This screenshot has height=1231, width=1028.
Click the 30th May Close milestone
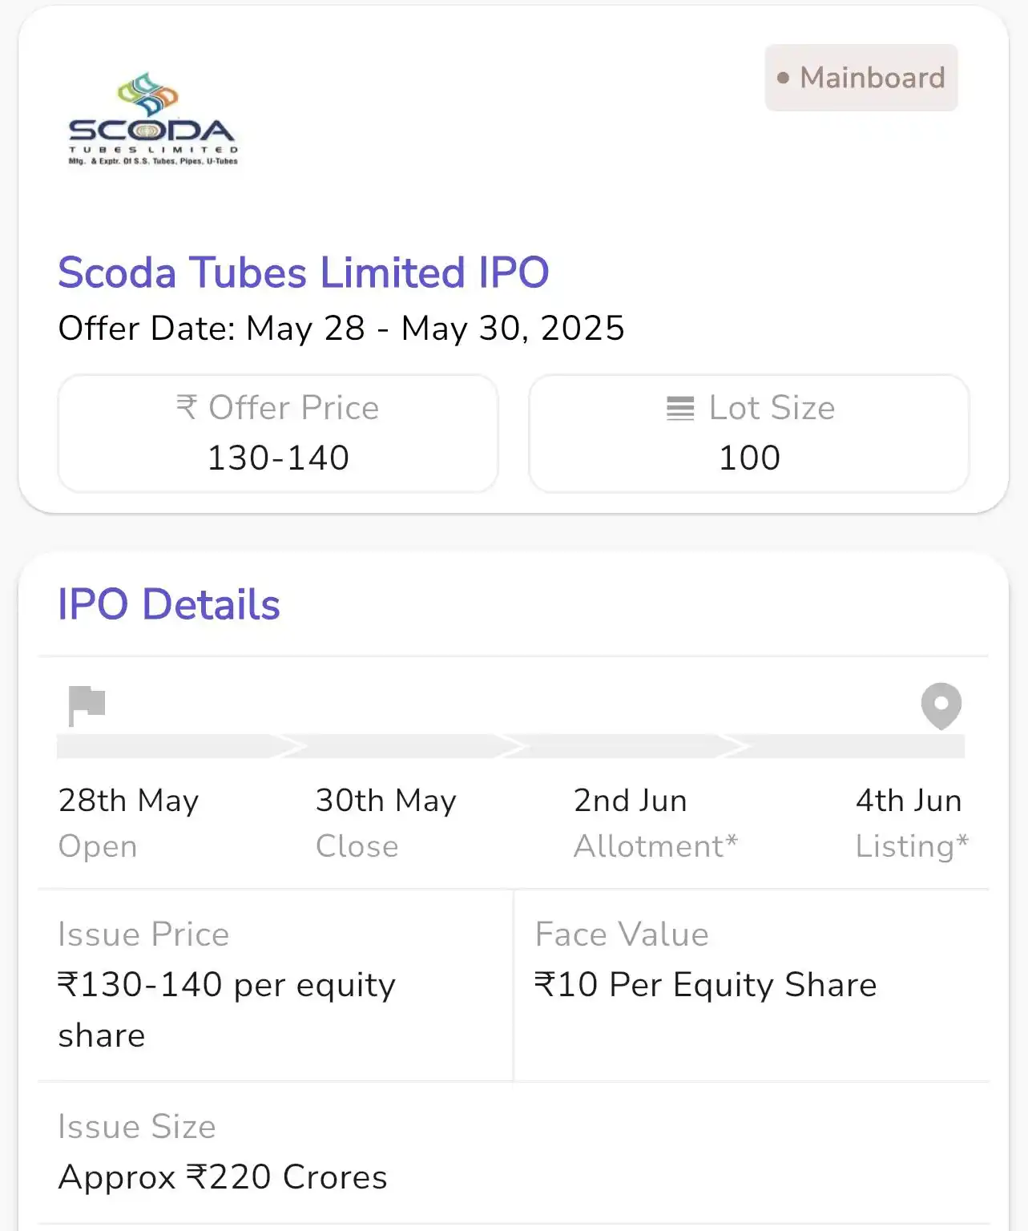point(386,822)
